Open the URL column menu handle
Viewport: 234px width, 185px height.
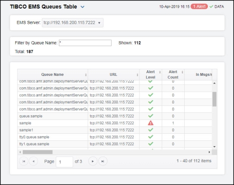coord(137,74)
